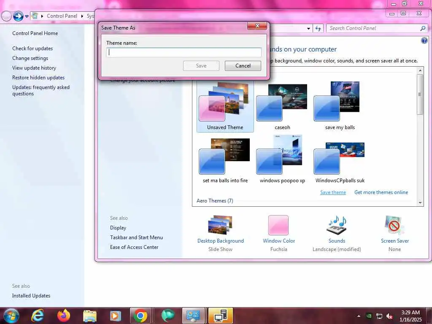
Task: Open Taskbar and Start Menu link
Action: coord(136,238)
